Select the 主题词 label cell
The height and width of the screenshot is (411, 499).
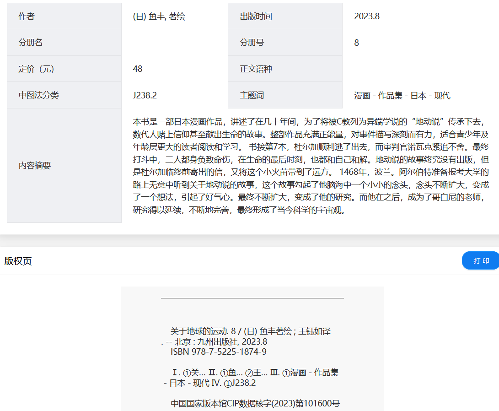pos(285,95)
